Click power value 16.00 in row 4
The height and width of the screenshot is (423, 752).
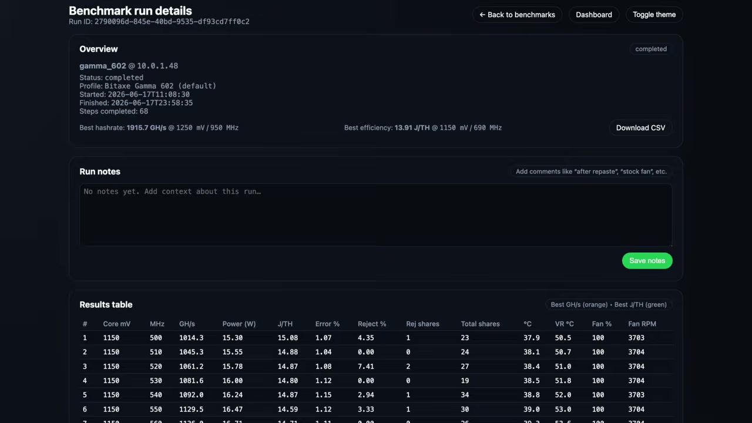pyautogui.click(x=232, y=381)
